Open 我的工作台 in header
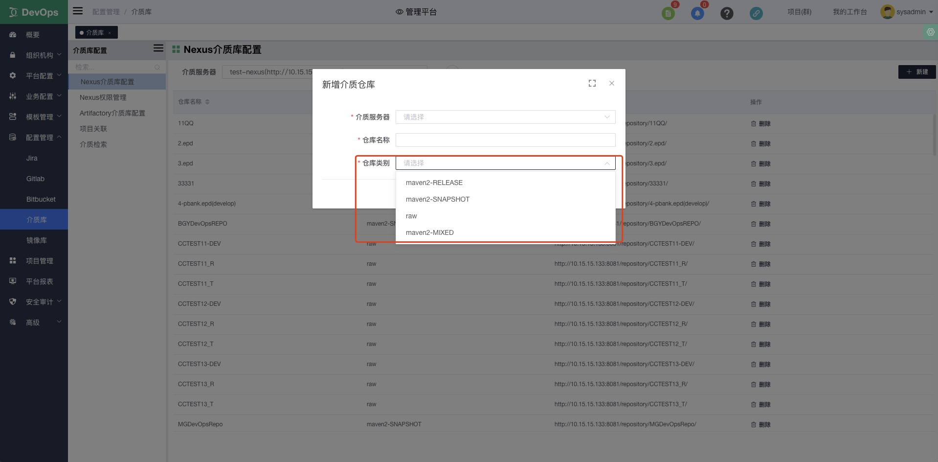 pyautogui.click(x=849, y=12)
